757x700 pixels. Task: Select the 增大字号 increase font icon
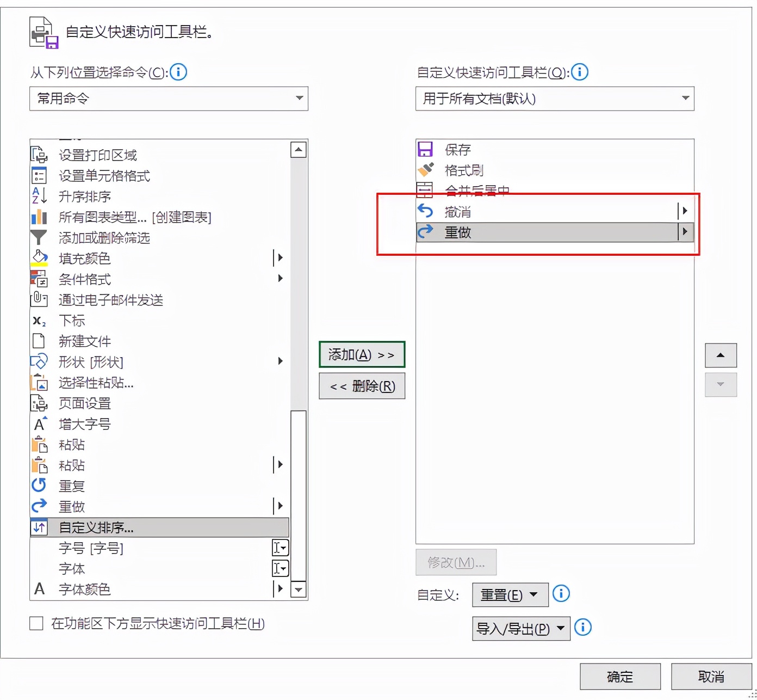point(40,424)
